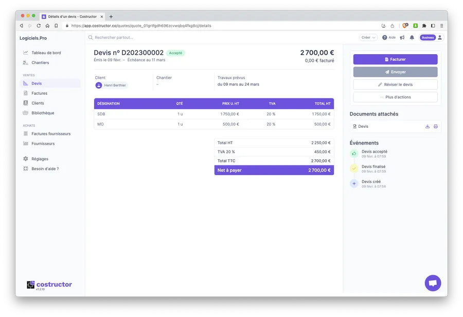The height and width of the screenshot is (317, 463).
Task: Click Réviser le devis button
Action: tap(395, 85)
